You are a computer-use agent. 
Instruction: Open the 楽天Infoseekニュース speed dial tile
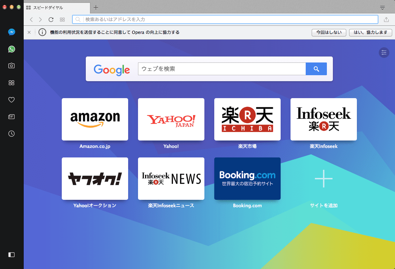click(171, 179)
